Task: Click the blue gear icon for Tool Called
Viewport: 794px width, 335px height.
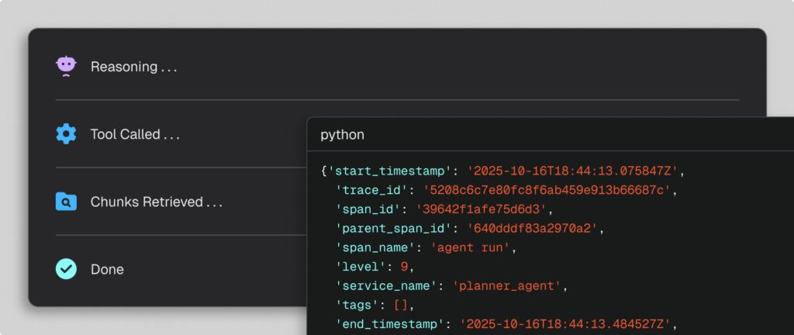Action: [x=67, y=134]
